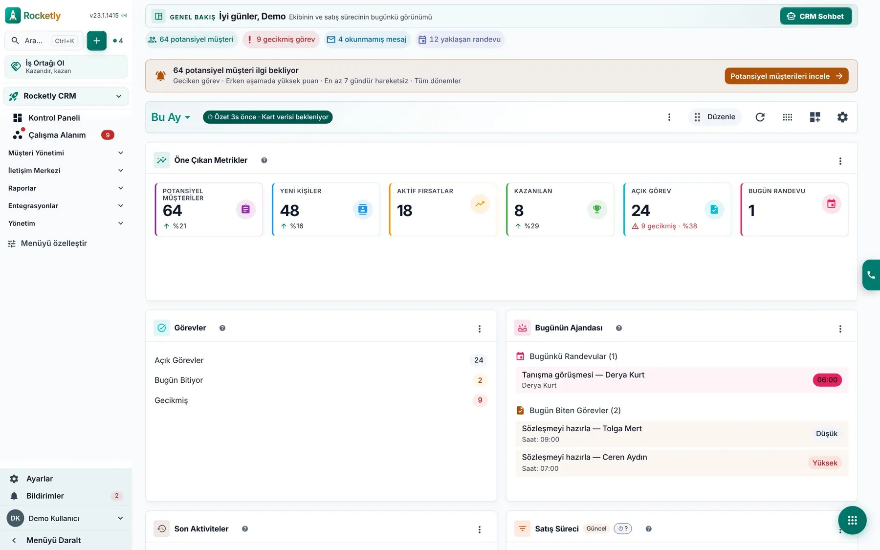Click the 12 yaklaşan randevu chip

coord(460,40)
